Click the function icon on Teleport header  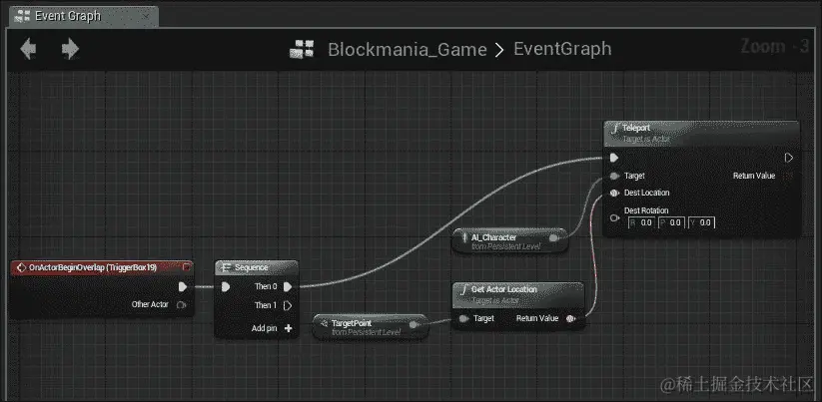(x=614, y=129)
